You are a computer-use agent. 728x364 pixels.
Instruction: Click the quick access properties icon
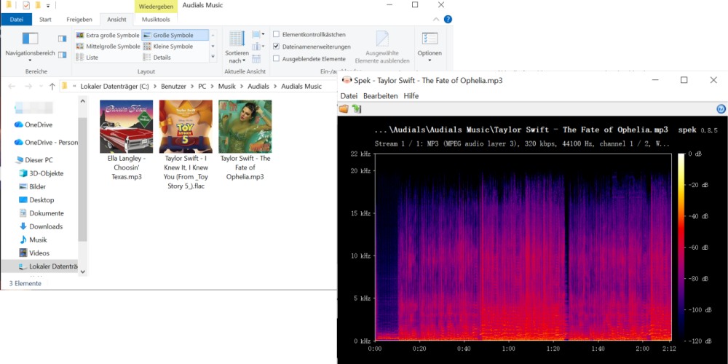click(x=26, y=6)
